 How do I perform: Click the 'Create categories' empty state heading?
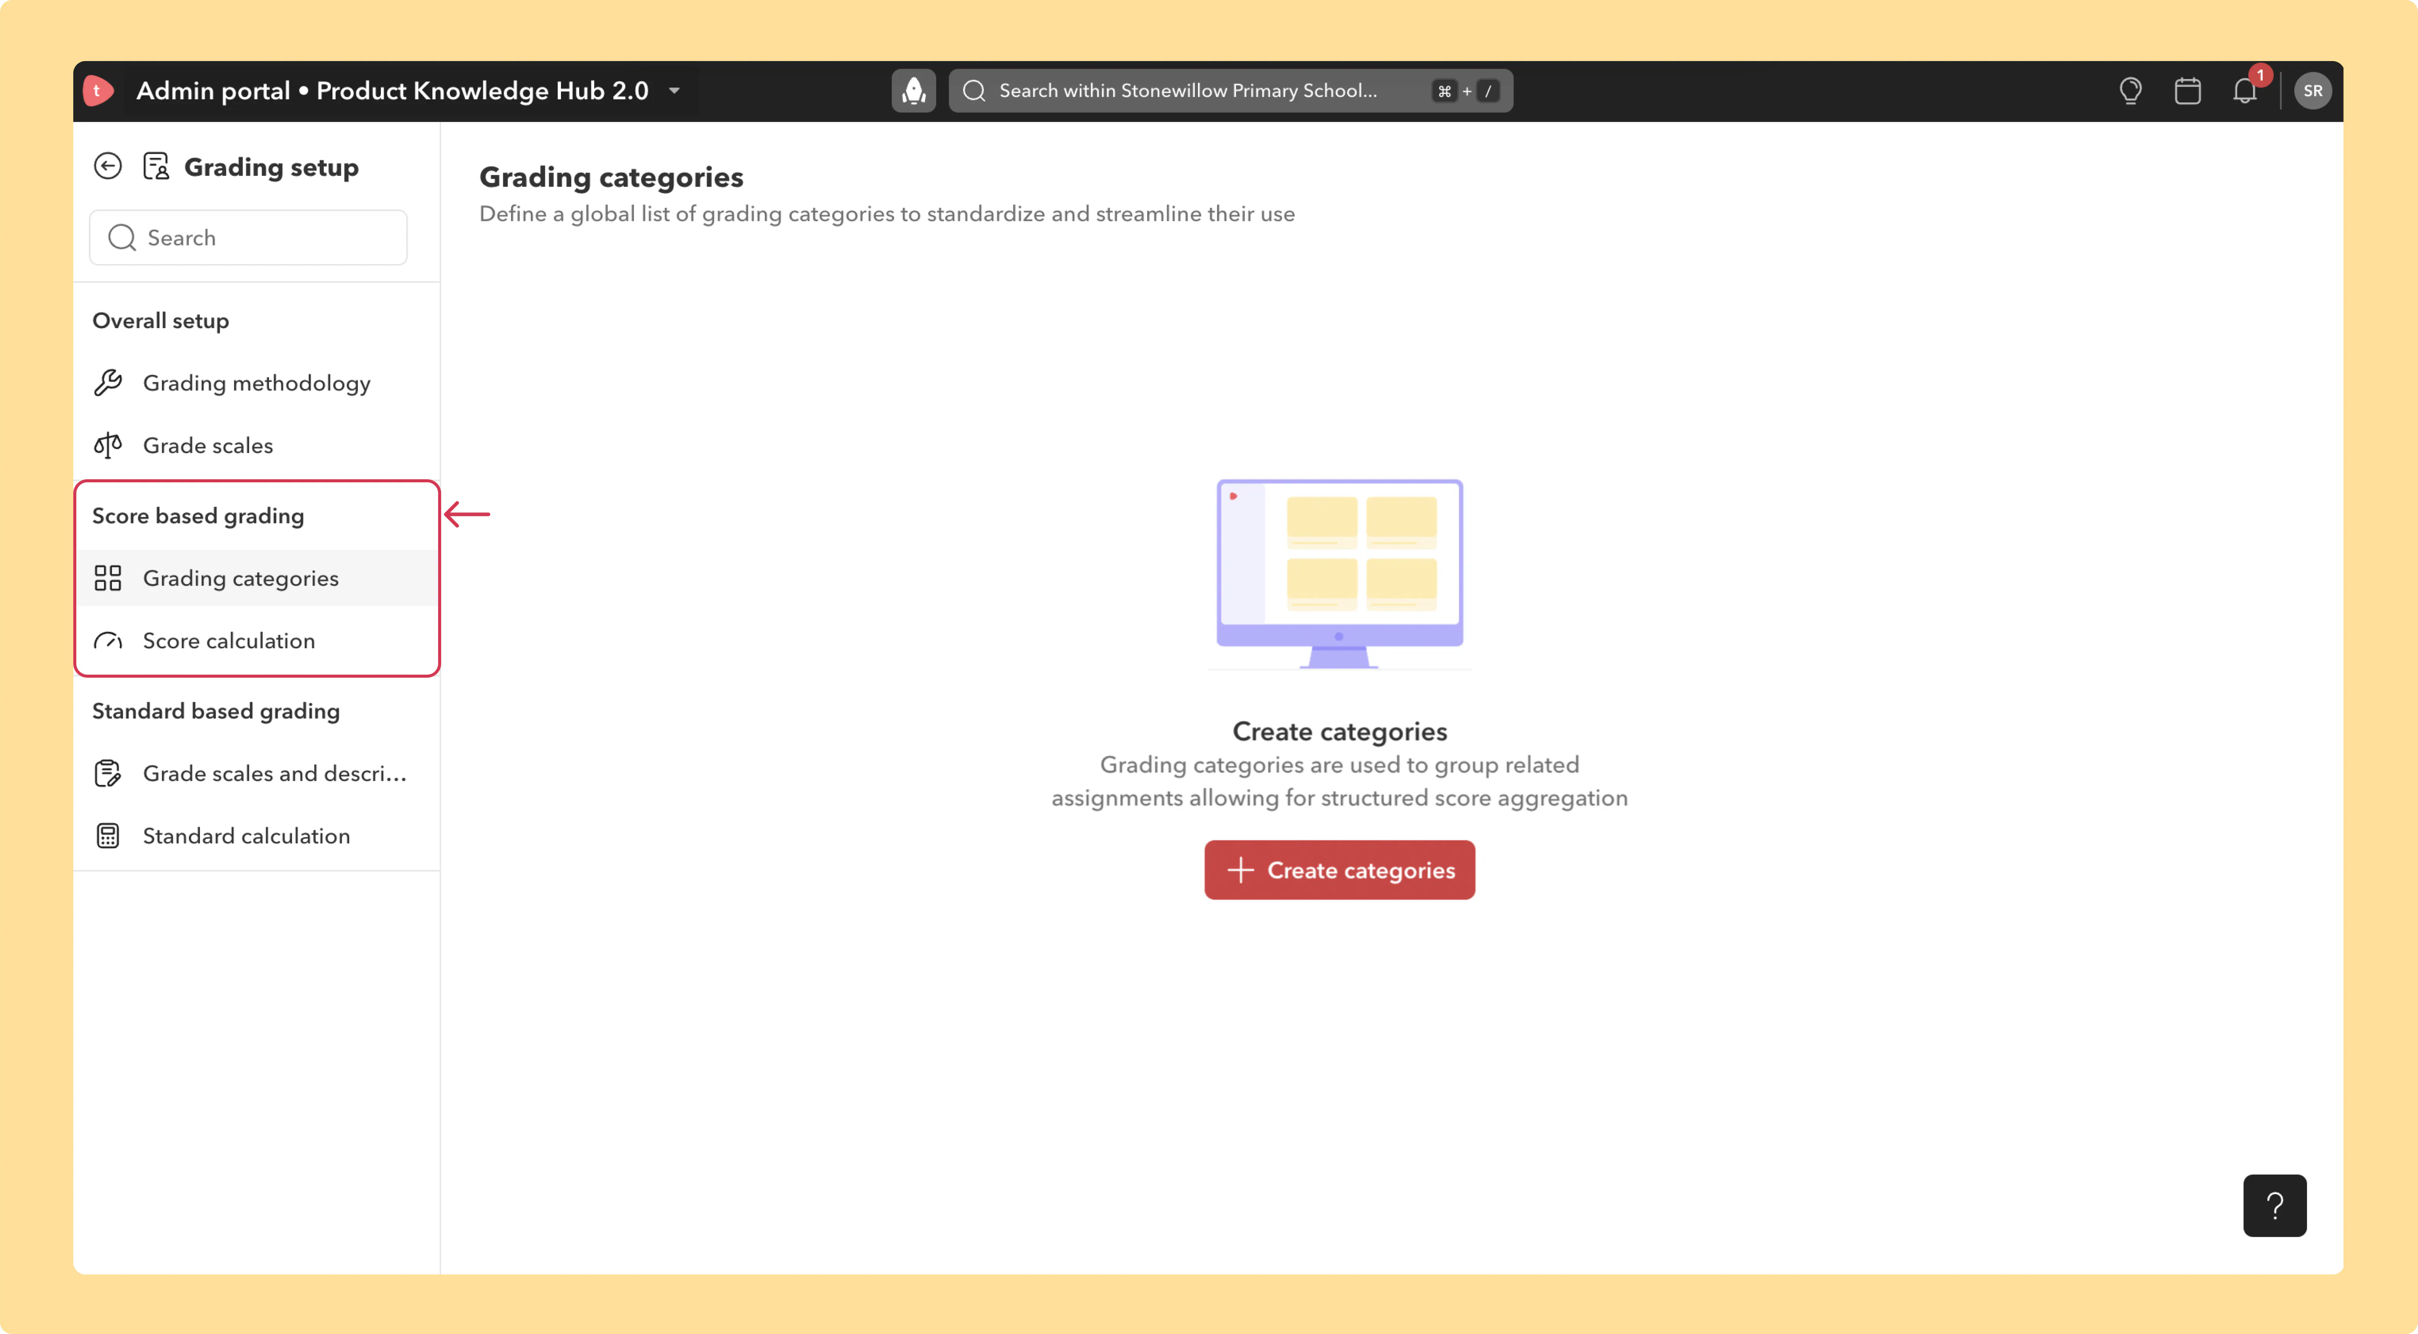pos(1340,731)
